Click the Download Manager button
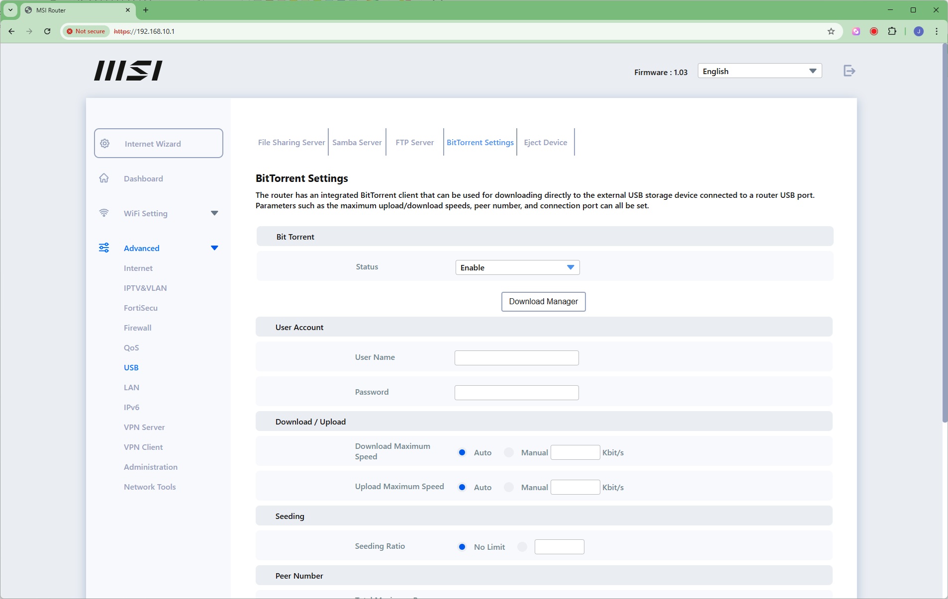The height and width of the screenshot is (599, 948). pyautogui.click(x=543, y=302)
